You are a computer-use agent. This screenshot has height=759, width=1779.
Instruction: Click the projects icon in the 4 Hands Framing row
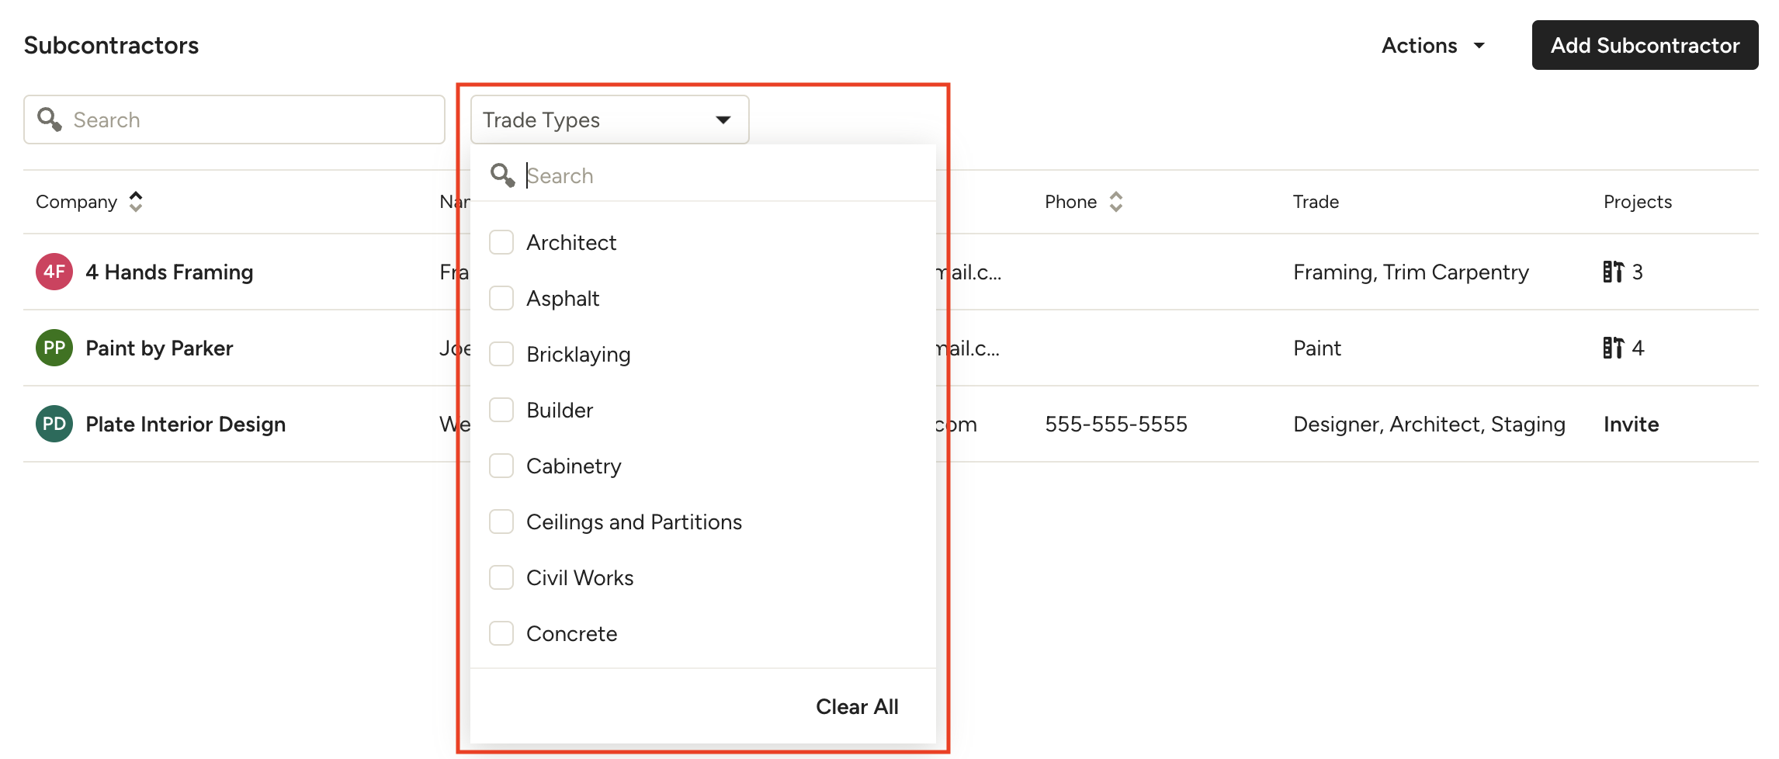[1614, 272]
